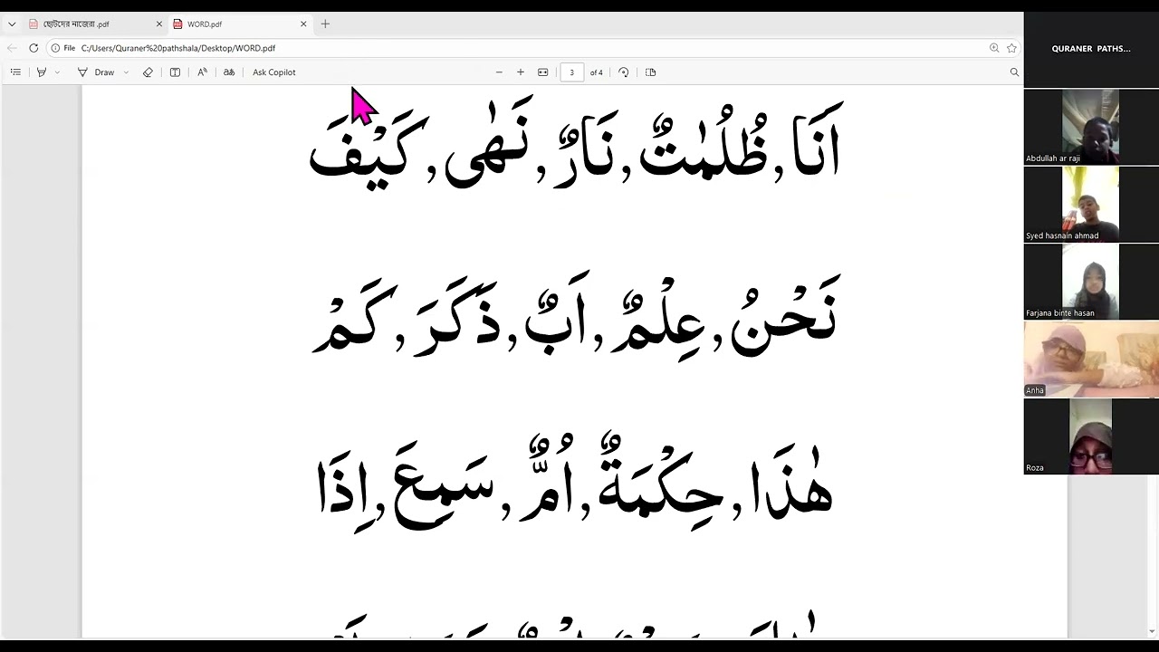Expand the Draw options dropdown arrow
This screenshot has height=652, width=1159.
click(126, 72)
